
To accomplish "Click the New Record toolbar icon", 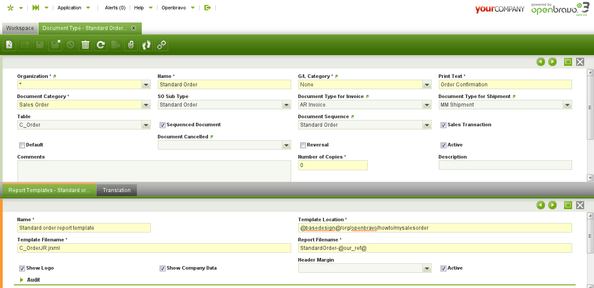I will coord(9,45).
